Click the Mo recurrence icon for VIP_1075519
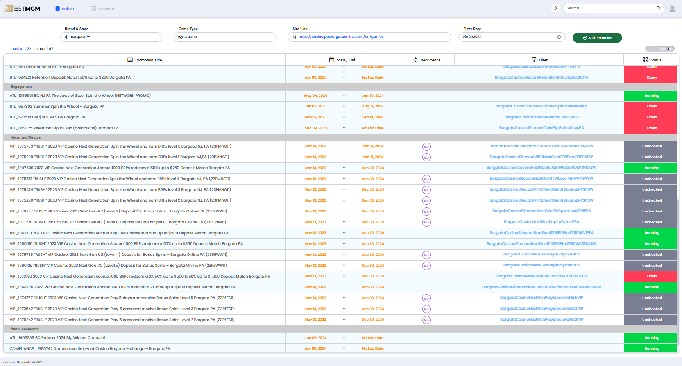The height and width of the screenshot is (366, 682). 426,179
